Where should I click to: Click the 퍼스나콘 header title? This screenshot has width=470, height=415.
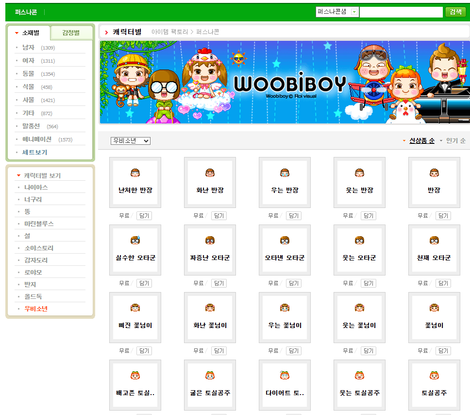(26, 12)
